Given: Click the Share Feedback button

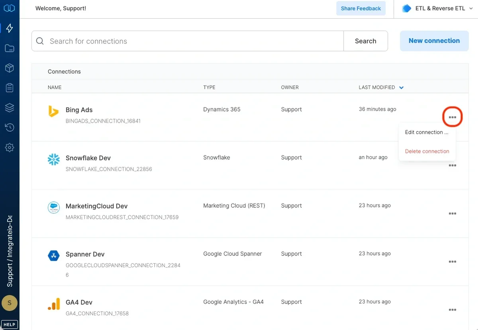Looking at the screenshot, I should pos(361,8).
